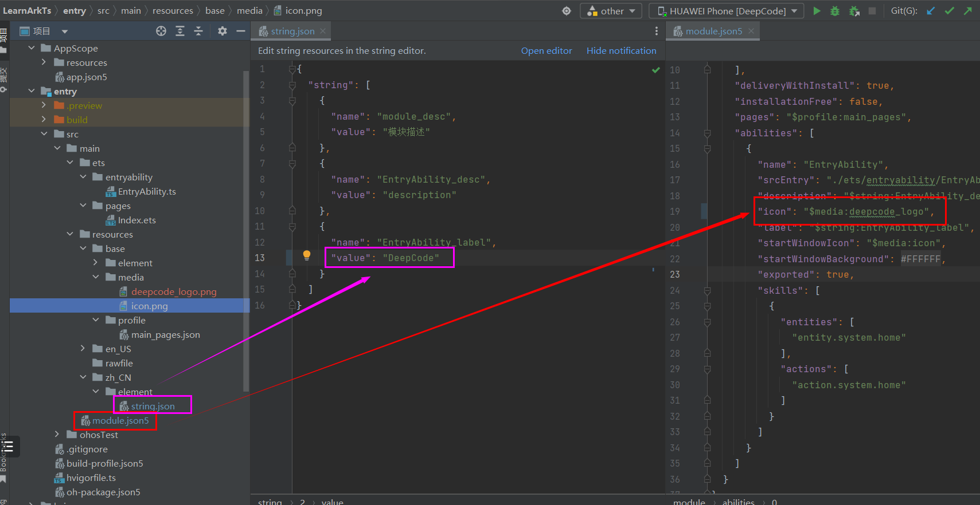Click LearnArkTs breadcrumb
Viewport: 980px width, 505px height.
[27, 11]
